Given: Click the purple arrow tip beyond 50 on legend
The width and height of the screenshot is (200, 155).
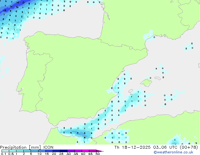Looking at the screenshot, I should click(100, 151).
